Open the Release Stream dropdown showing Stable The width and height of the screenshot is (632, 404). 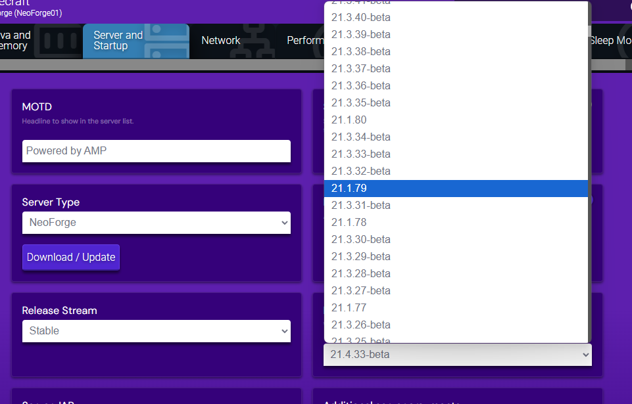pyautogui.click(x=156, y=330)
